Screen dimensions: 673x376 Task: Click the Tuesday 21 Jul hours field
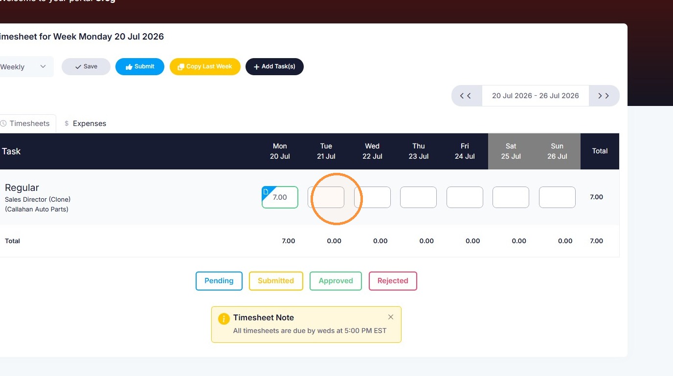point(326,197)
